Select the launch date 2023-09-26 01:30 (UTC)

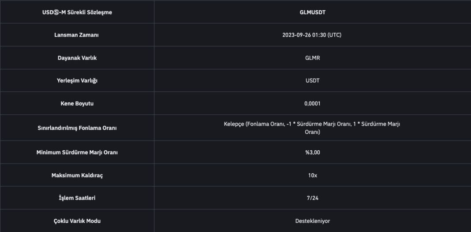pos(312,35)
